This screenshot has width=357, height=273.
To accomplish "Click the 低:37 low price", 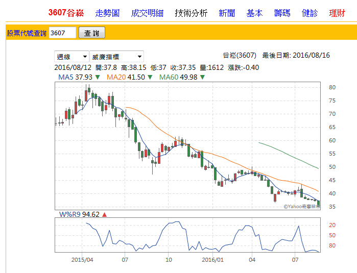I will click(x=158, y=67).
